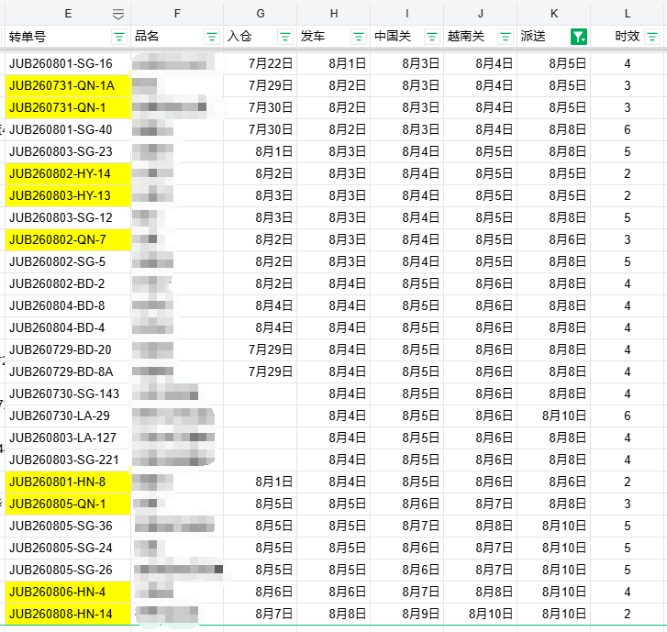The width and height of the screenshot is (667, 632).
Task: Select 越南关 date 8月8日 in SG-36 row
Action: tap(481, 527)
